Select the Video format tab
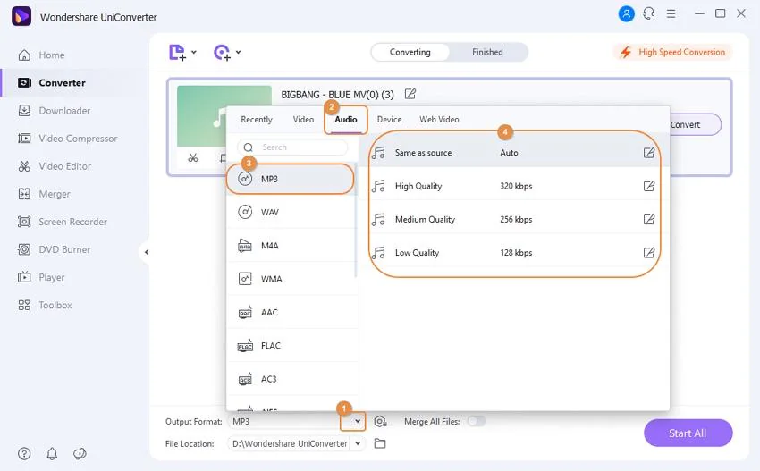This screenshot has width=760, height=471. tap(303, 119)
